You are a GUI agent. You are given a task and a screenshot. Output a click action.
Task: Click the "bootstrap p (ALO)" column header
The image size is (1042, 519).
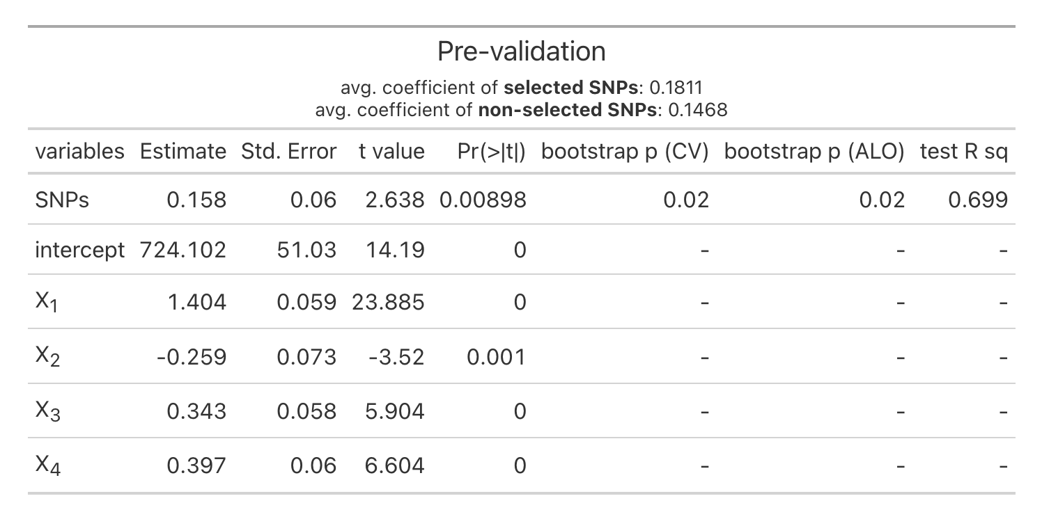814,151
